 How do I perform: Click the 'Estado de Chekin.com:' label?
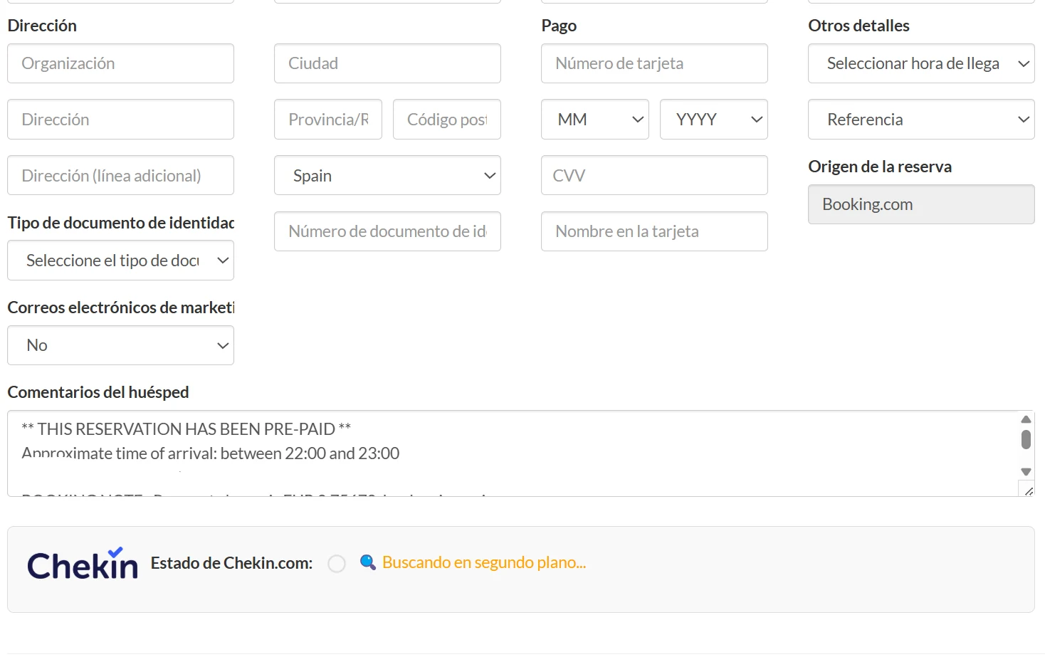(231, 563)
